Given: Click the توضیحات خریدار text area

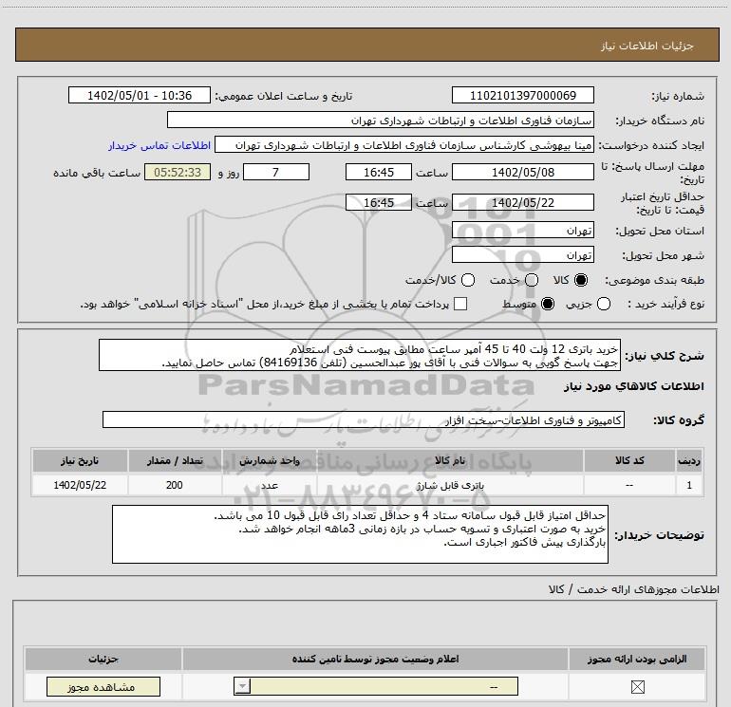Looking at the screenshot, I should [x=360, y=534].
